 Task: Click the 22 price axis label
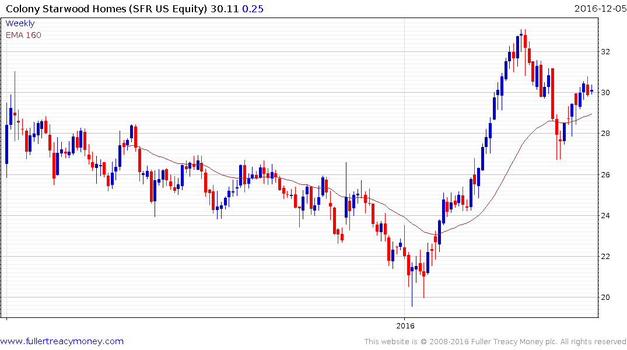(x=605, y=257)
